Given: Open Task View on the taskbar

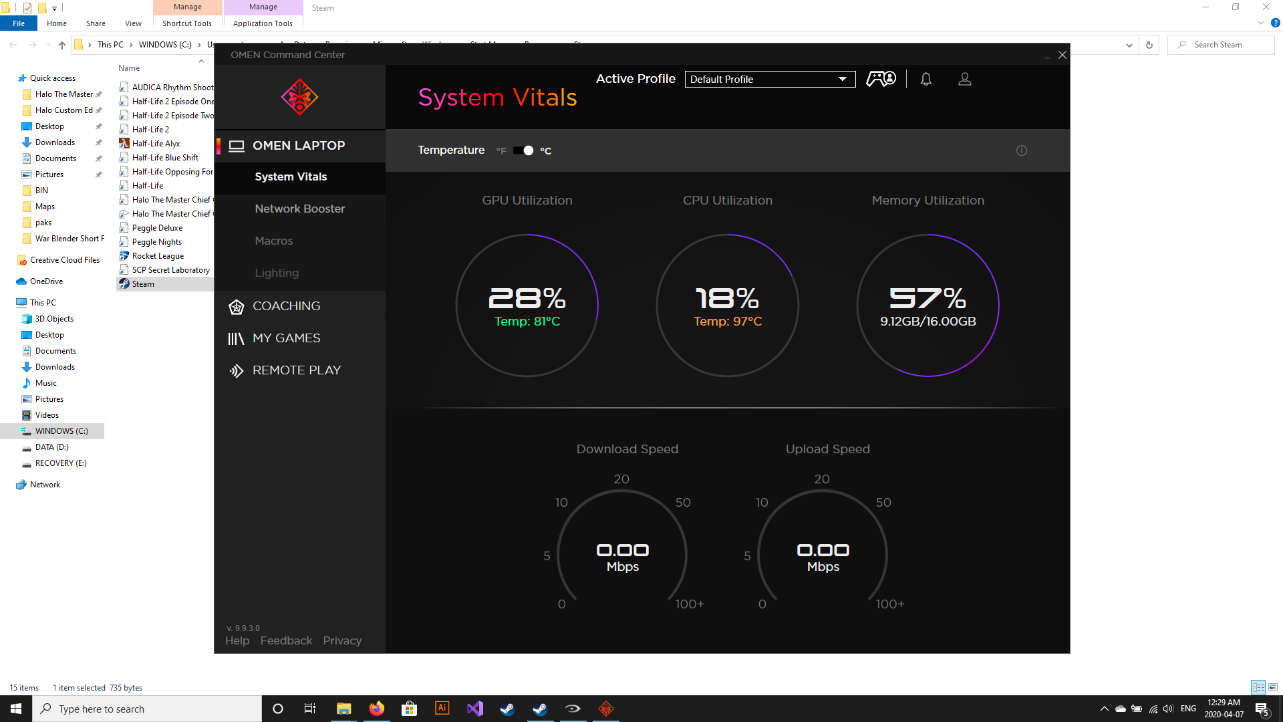Looking at the screenshot, I should (310, 709).
